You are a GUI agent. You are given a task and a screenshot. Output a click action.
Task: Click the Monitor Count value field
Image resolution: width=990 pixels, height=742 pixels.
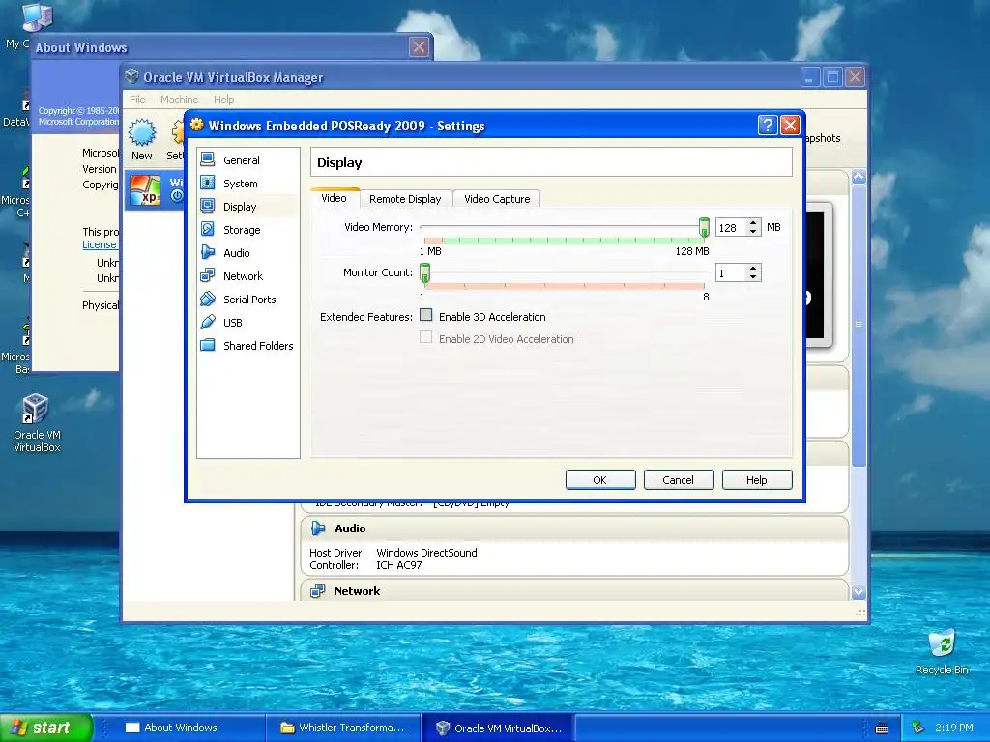(x=731, y=273)
